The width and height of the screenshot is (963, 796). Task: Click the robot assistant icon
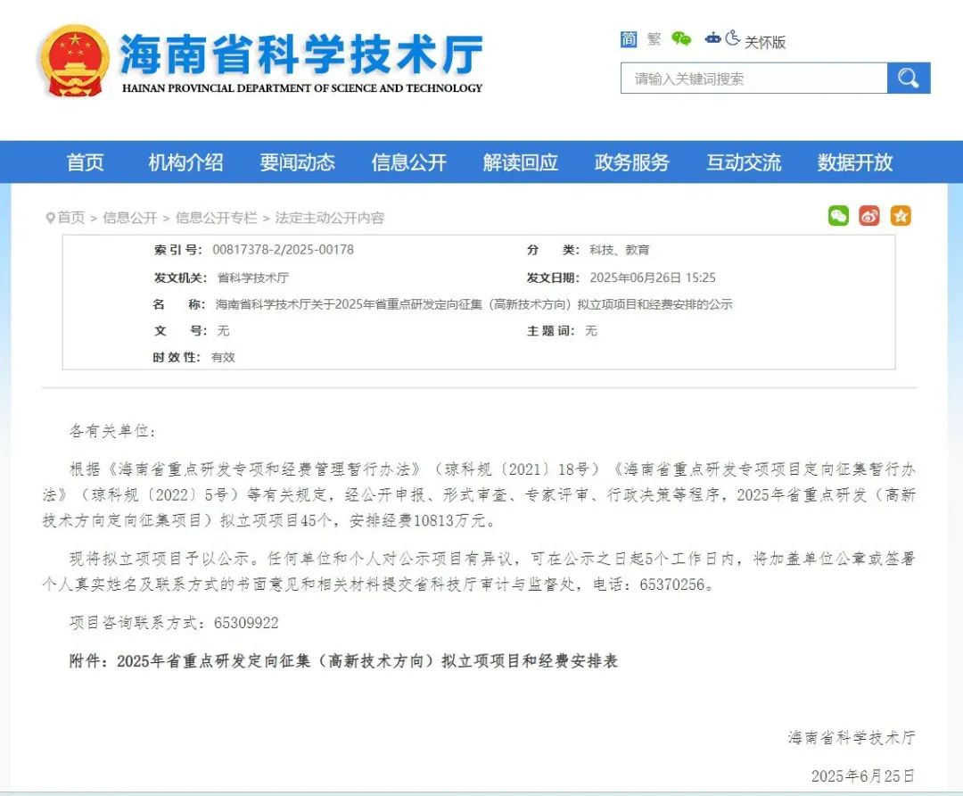712,38
